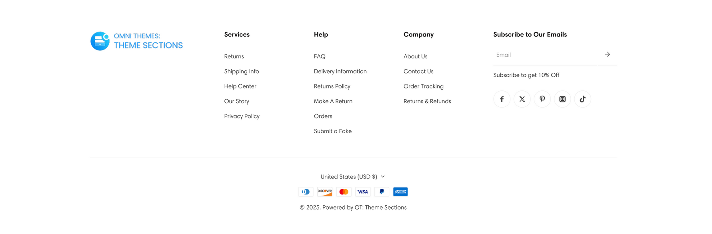Click the Visa payment icon

click(x=363, y=192)
